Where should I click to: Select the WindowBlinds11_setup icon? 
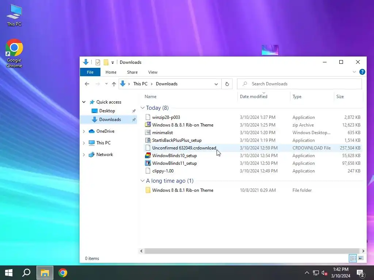click(x=148, y=163)
